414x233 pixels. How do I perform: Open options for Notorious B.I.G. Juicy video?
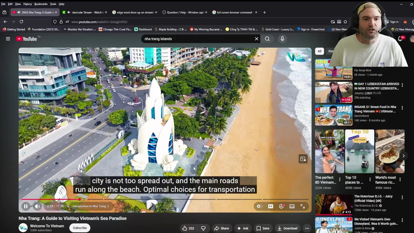[x=402, y=197]
